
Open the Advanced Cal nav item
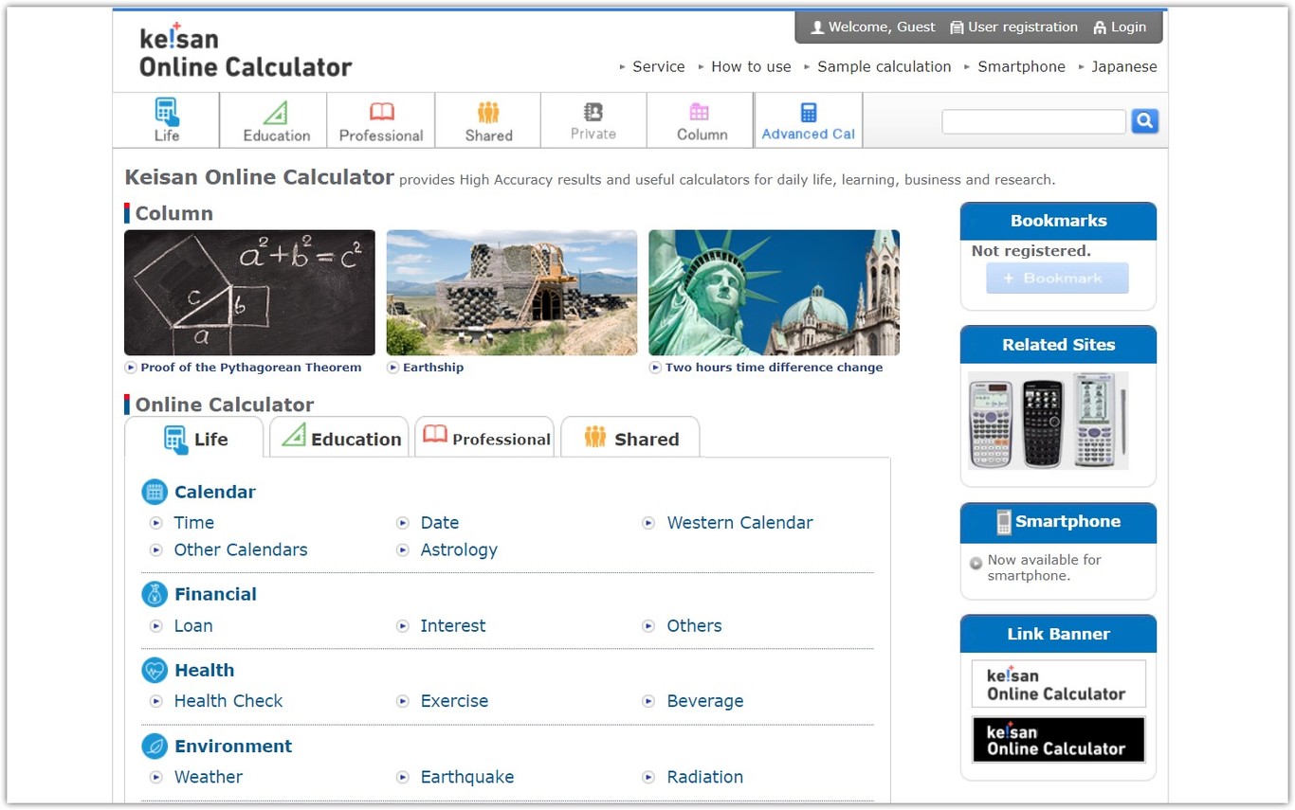[x=809, y=120]
